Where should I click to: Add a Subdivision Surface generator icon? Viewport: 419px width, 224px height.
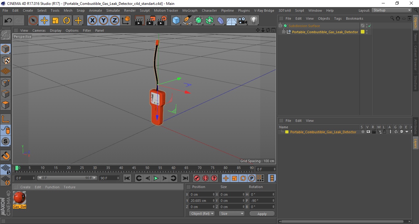tap(198, 21)
